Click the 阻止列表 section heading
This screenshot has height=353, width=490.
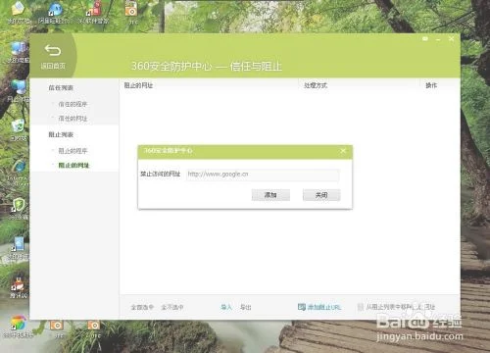point(61,134)
